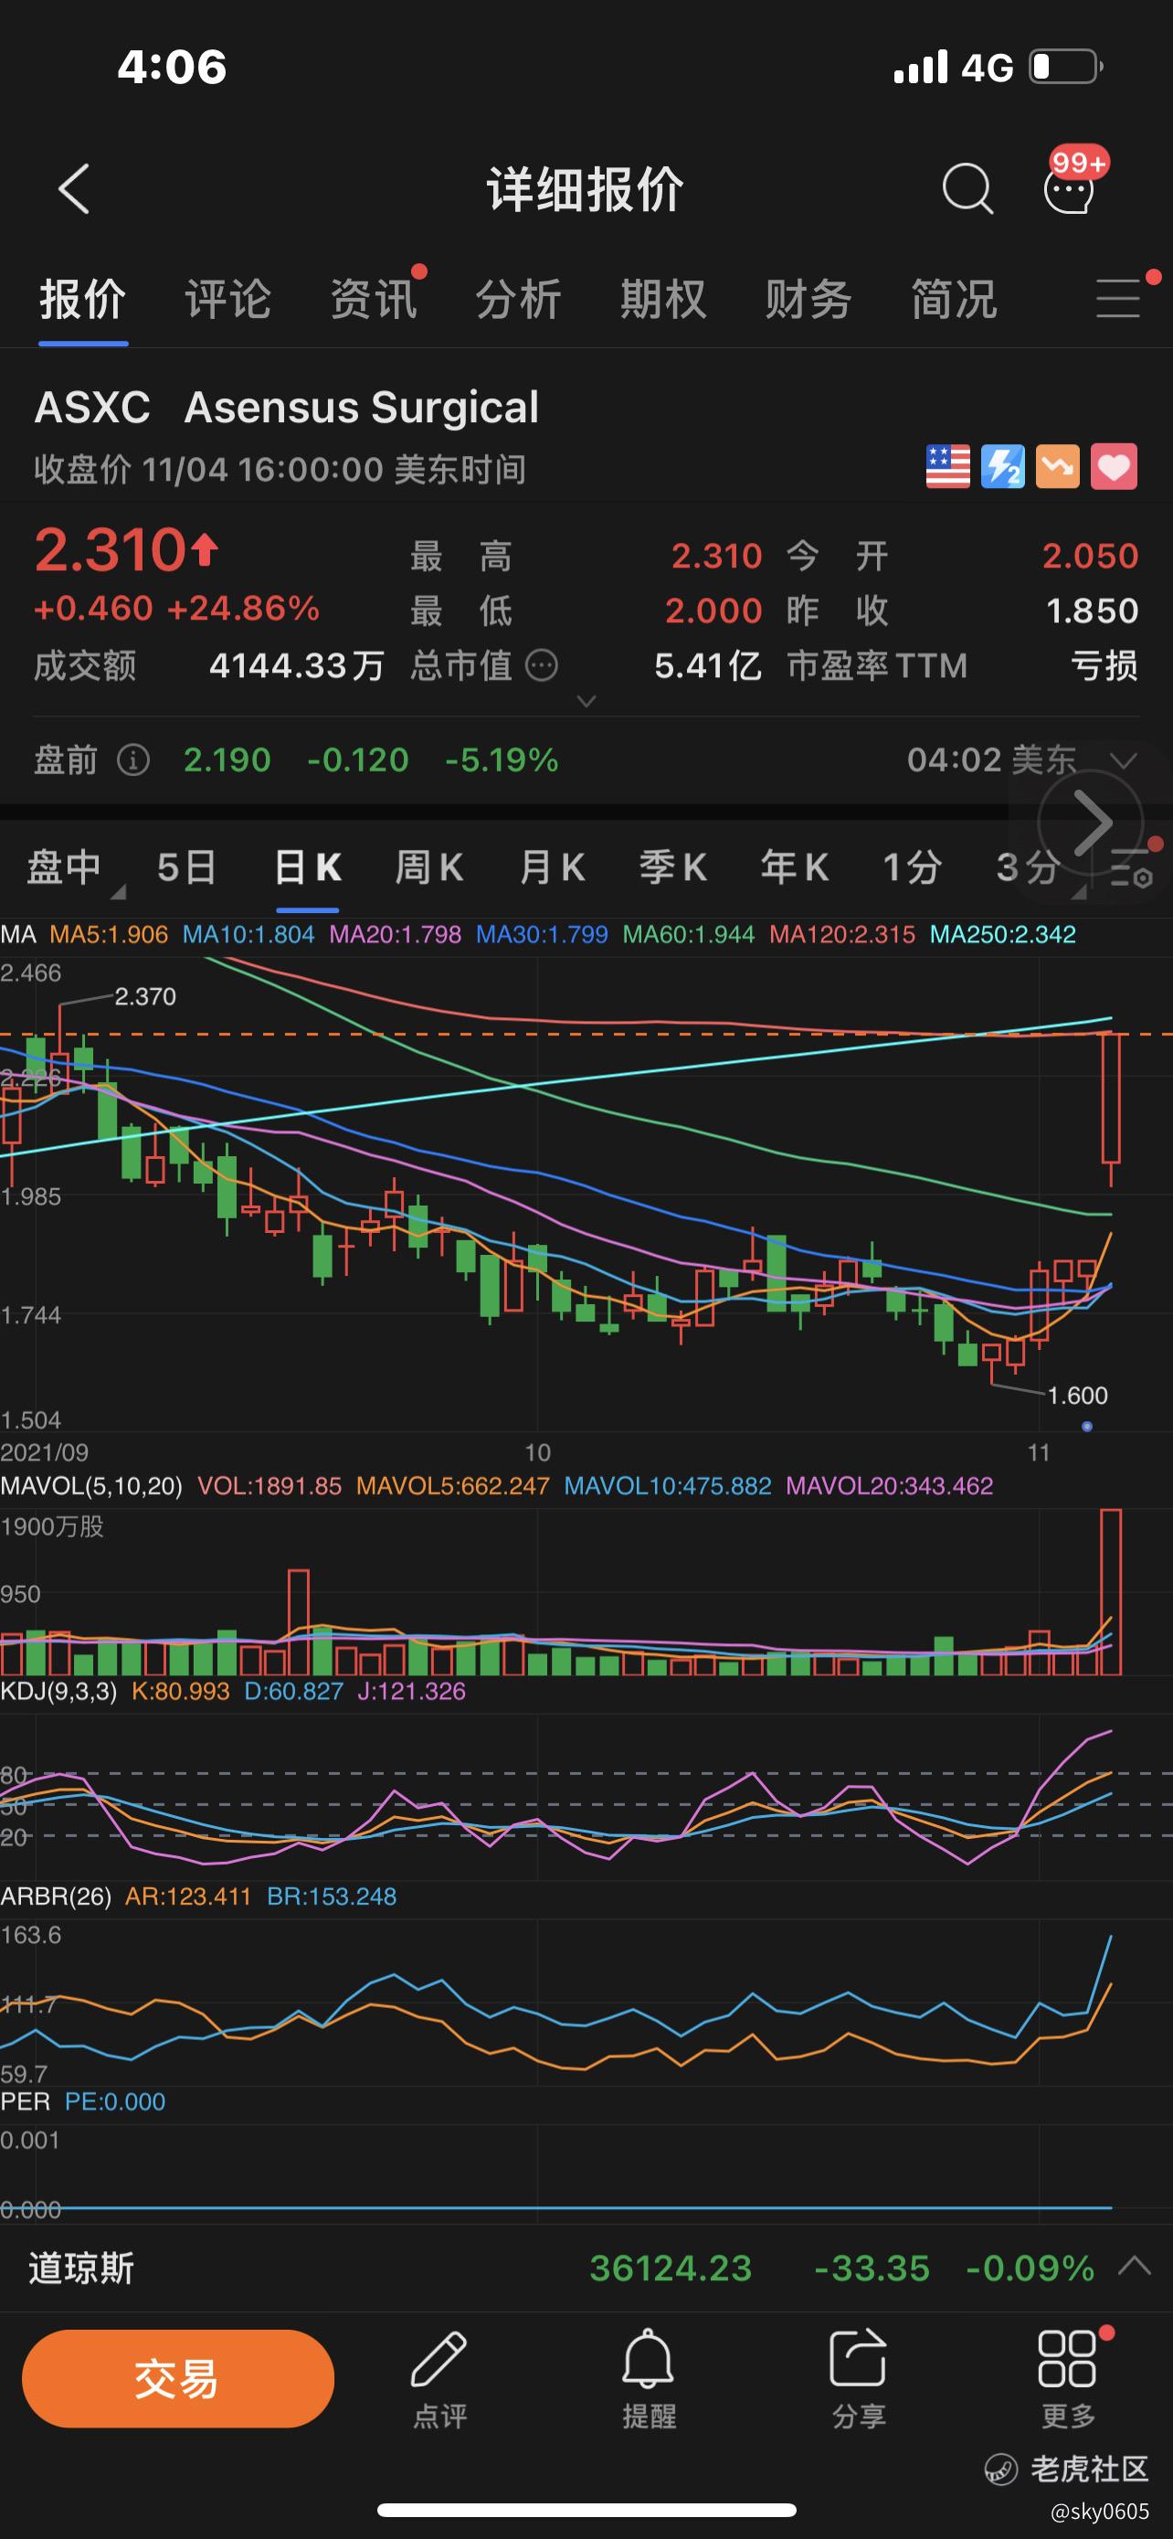Select 季K chart period
1173x2539 pixels.
(672, 867)
